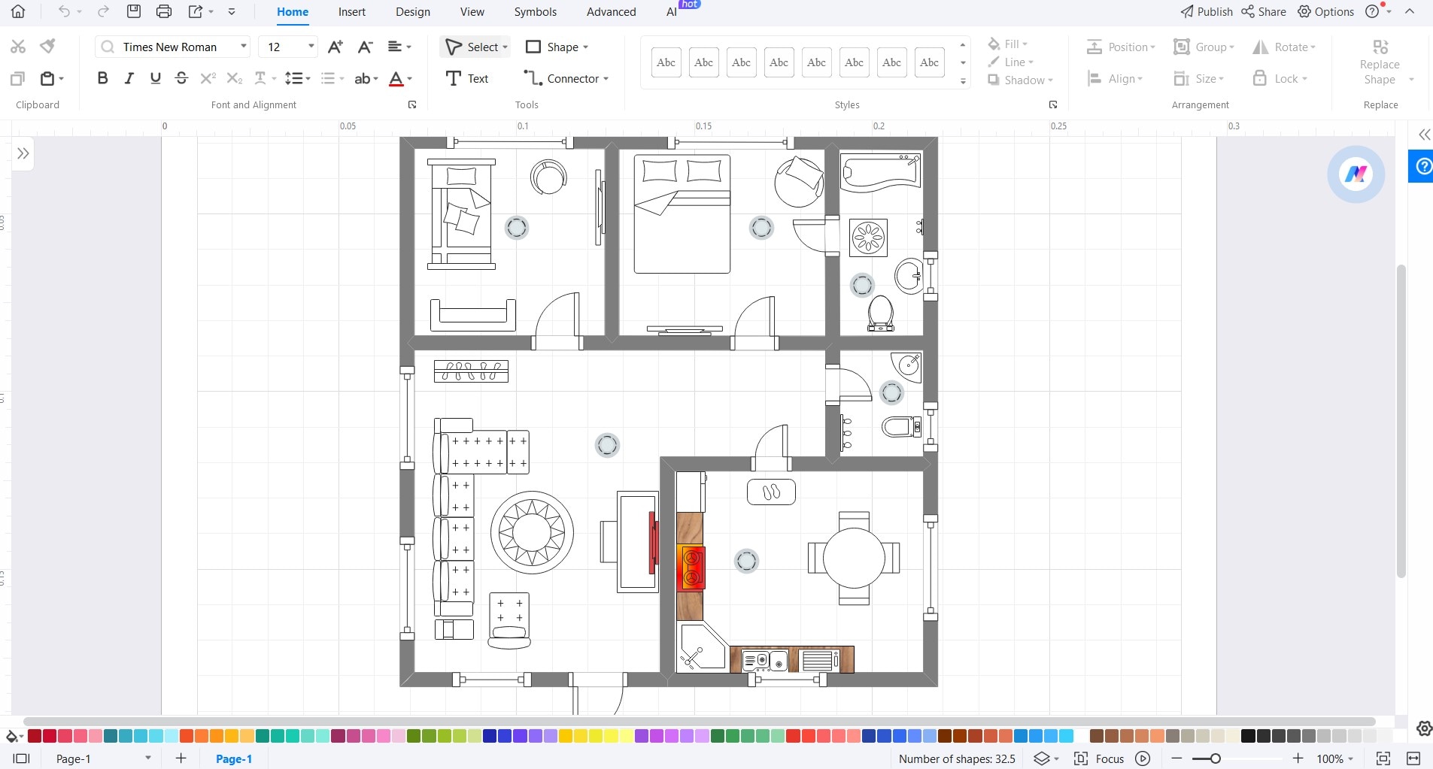The image size is (1433, 769).
Task: Click the Subscript icon
Action: 235,78
